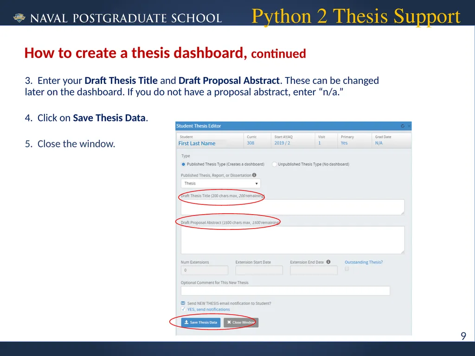Click into Draft Thesis Title text area

[293, 207]
